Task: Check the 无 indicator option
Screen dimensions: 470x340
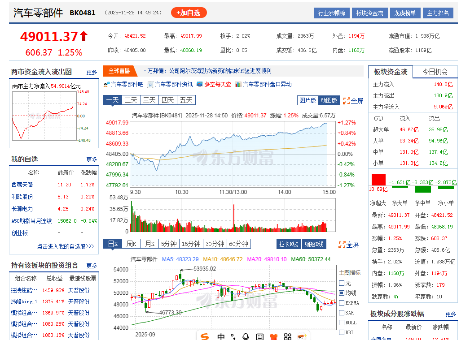Action: pos(342,283)
